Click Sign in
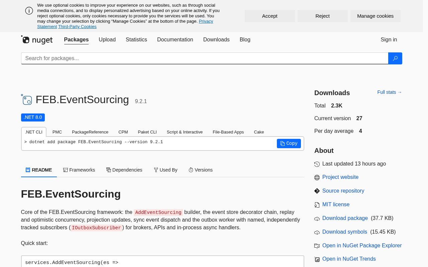Viewport: 428px width, 267px height. coord(389,40)
